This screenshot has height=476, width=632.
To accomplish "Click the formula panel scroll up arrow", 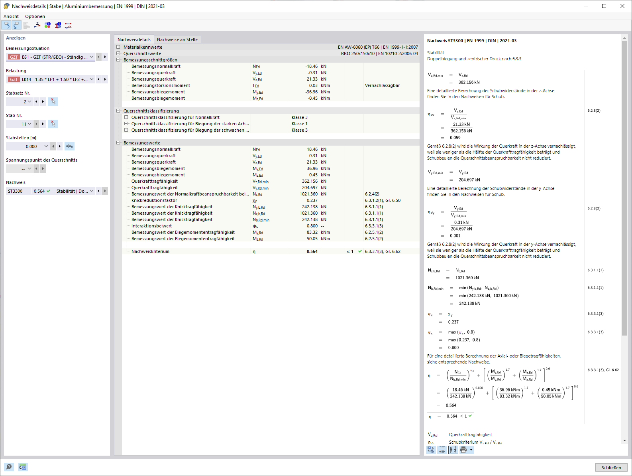I will [x=624, y=38].
